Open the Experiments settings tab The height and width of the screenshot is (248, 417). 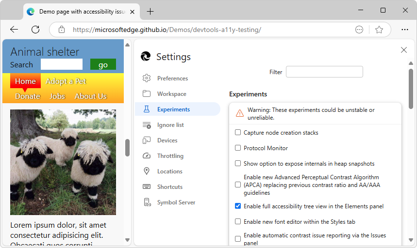(x=173, y=109)
